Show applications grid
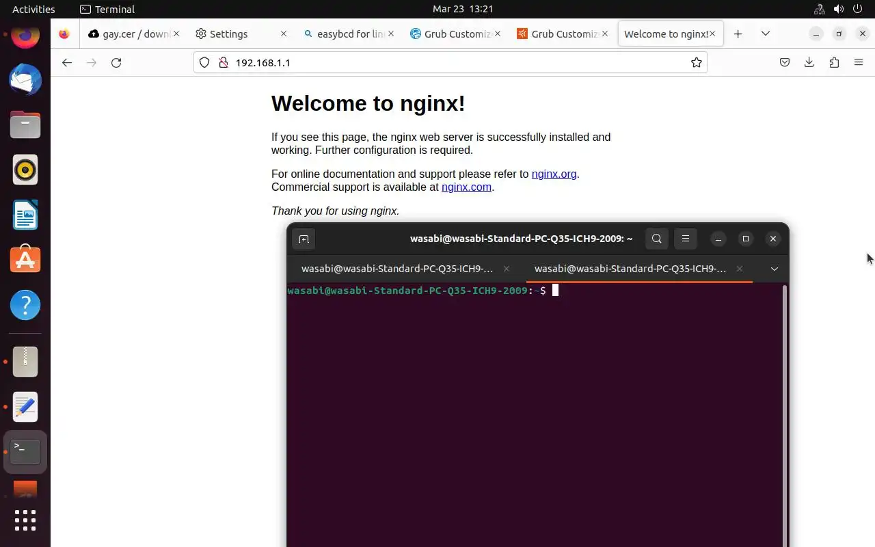The width and height of the screenshot is (875, 547). point(25,520)
